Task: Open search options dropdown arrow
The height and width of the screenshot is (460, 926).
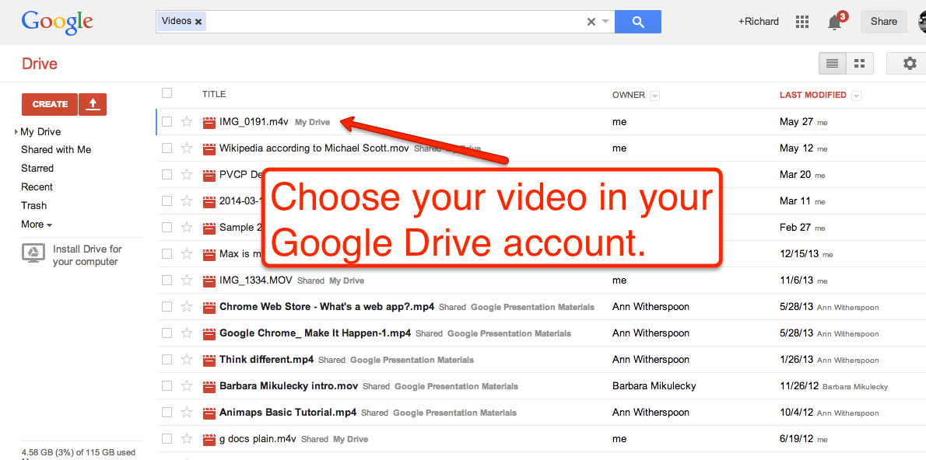Action: (x=605, y=22)
